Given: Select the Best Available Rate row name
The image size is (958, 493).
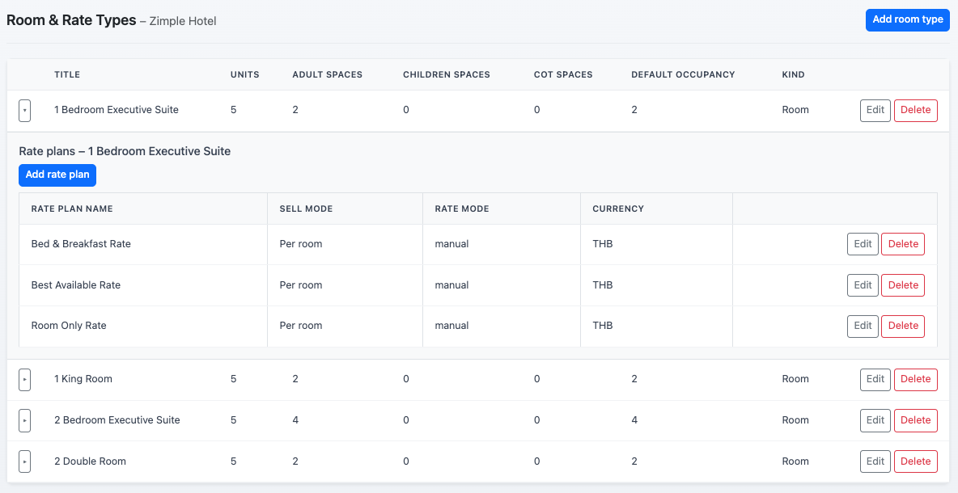Looking at the screenshot, I should point(76,285).
